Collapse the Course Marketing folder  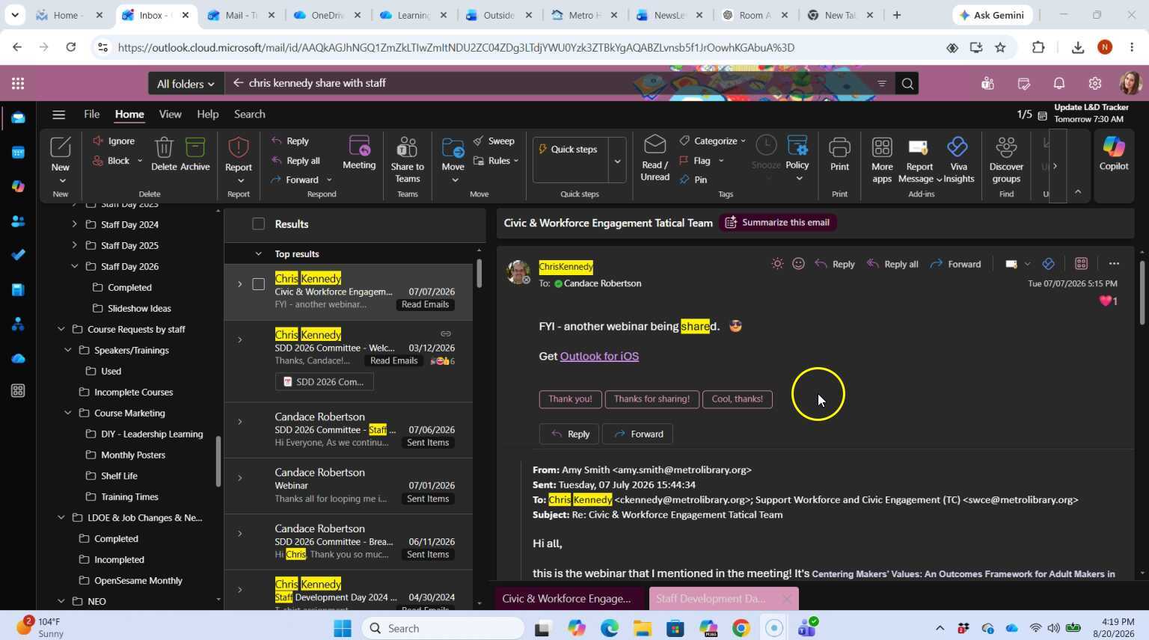[67, 413]
